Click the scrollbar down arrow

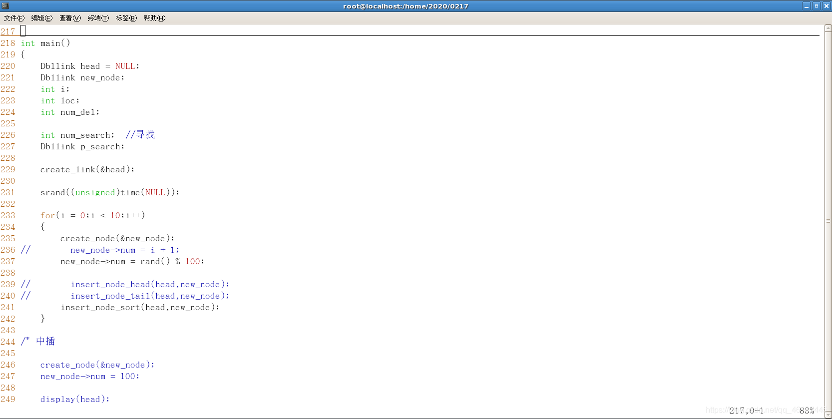(828, 415)
